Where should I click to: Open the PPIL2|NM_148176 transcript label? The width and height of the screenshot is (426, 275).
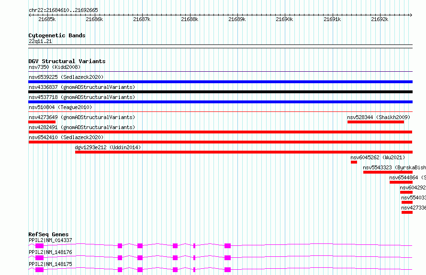click(x=51, y=252)
